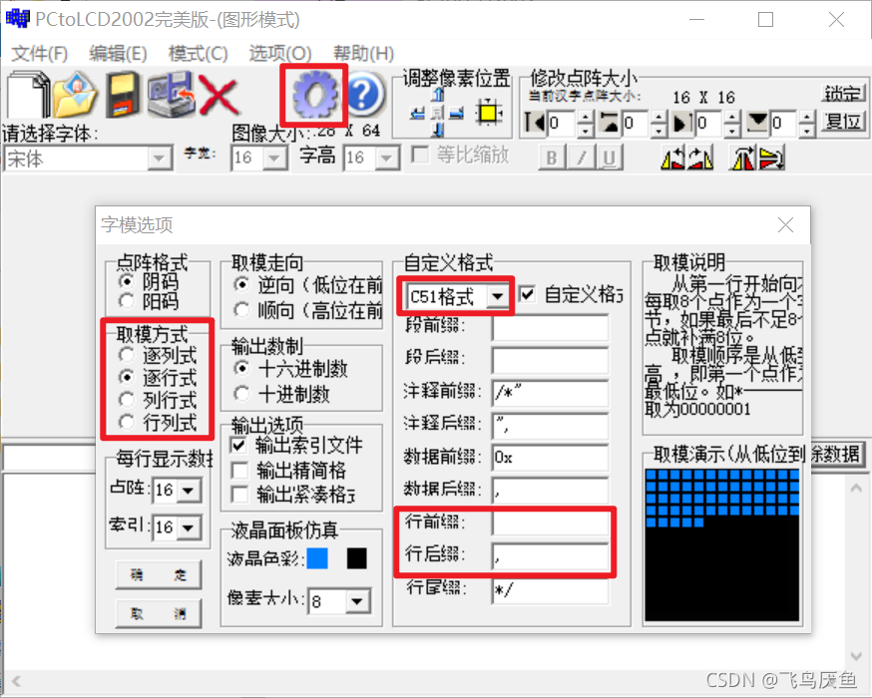Viewport: 872px width, 698px height.
Task: Toggle Bold with the B button
Action: pos(552,158)
